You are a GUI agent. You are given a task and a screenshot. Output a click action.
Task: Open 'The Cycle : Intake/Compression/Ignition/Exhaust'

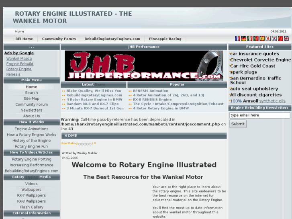coord(178,104)
